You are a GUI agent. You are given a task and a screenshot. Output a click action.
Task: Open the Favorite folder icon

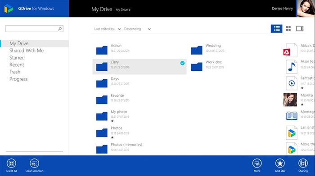click(x=102, y=99)
